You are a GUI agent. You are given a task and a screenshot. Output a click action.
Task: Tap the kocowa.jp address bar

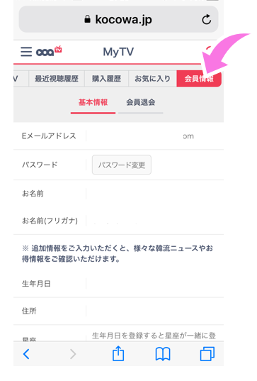(x=118, y=19)
